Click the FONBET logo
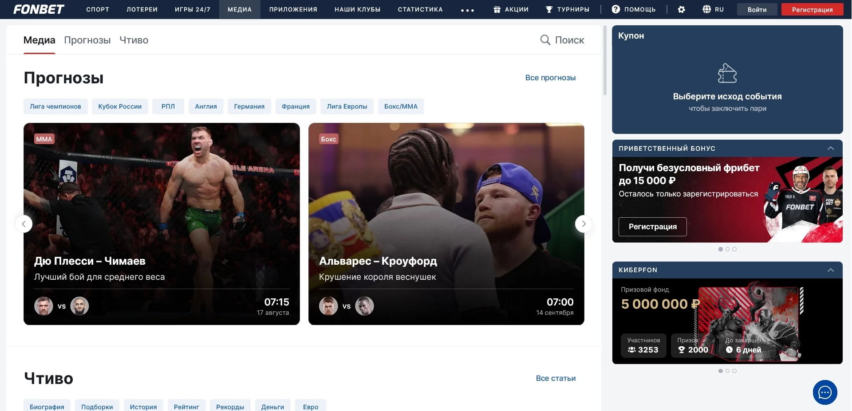 (x=39, y=9)
